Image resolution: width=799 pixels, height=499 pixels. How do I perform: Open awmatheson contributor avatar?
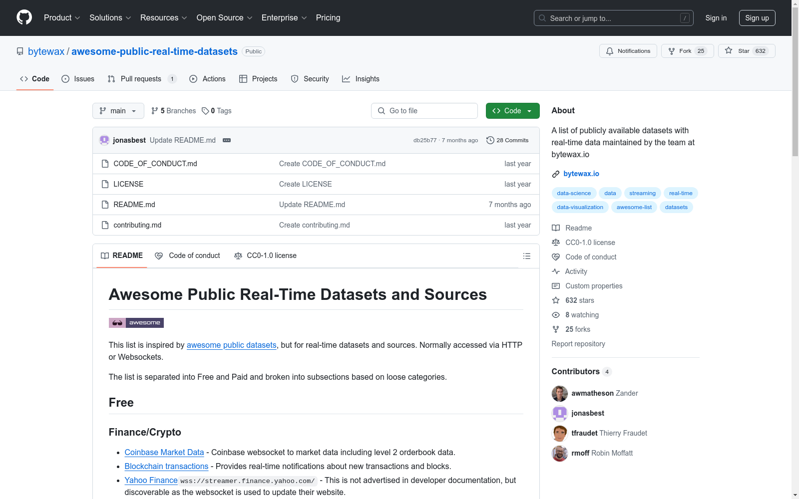click(x=560, y=393)
